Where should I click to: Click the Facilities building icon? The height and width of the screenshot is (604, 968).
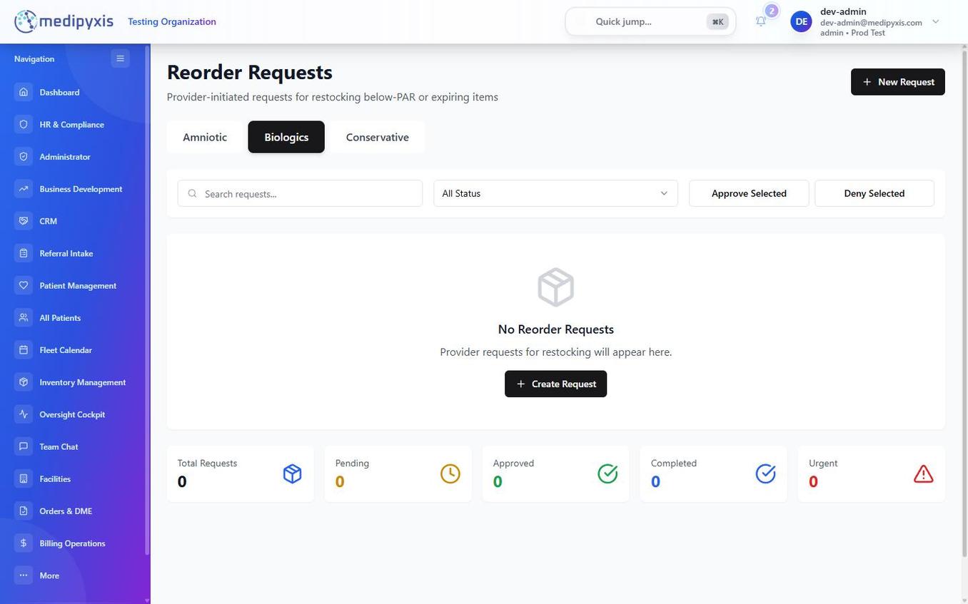[x=24, y=478]
